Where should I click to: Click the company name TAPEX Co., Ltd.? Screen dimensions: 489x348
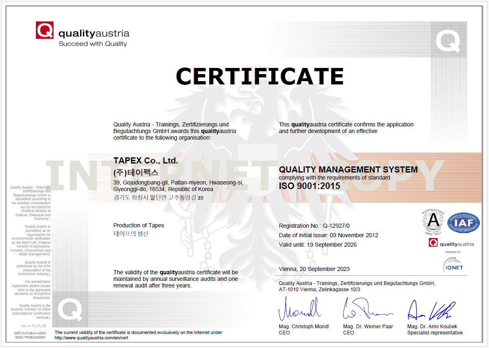(146, 161)
